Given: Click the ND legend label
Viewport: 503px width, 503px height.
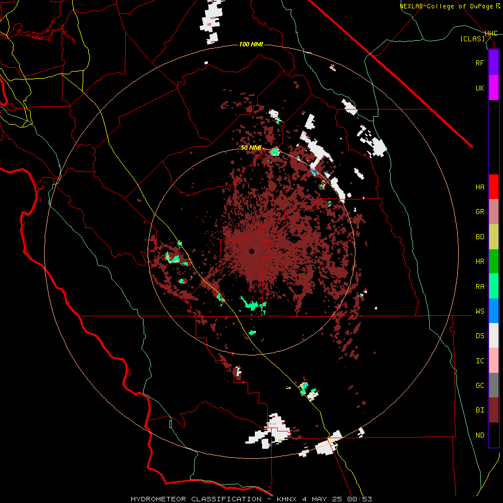Looking at the screenshot, I should 480,435.
